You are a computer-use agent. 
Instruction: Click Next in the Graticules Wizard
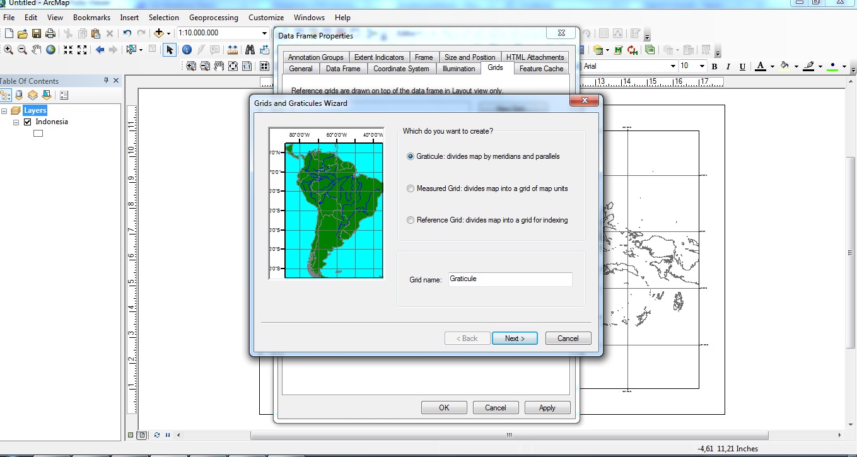(515, 338)
